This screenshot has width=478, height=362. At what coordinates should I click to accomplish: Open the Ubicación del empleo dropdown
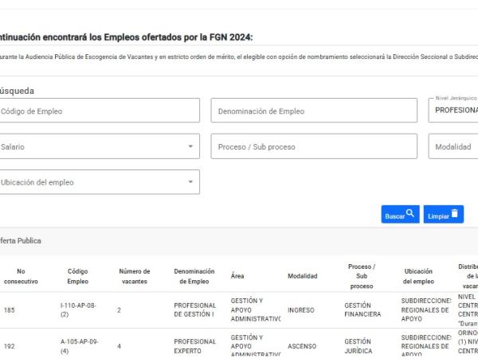(x=99, y=182)
